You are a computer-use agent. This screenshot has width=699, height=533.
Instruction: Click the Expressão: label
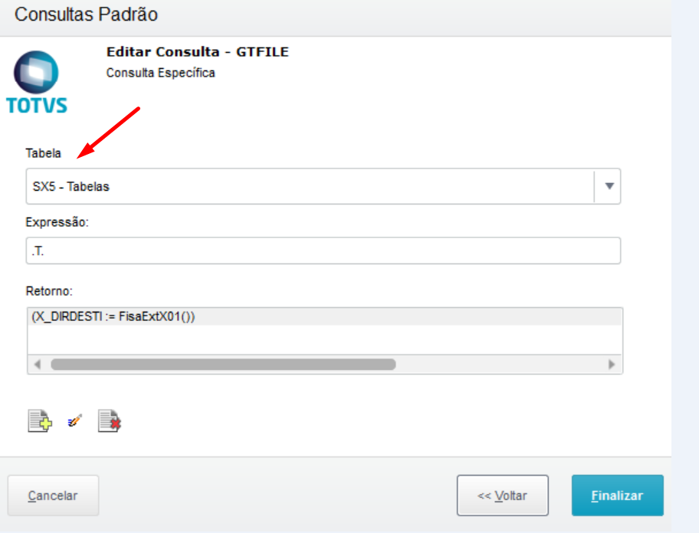(x=57, y=222)
